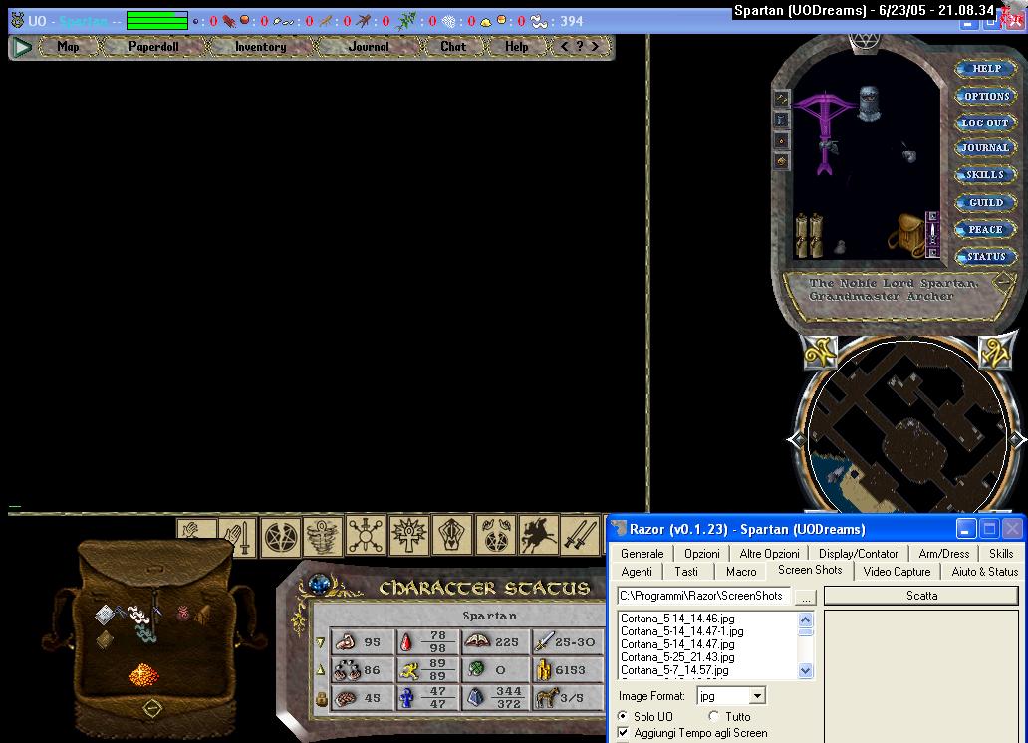The image size is (1028, 743).
Task: Click the ScreenShots folder path field
Action: 703,596
